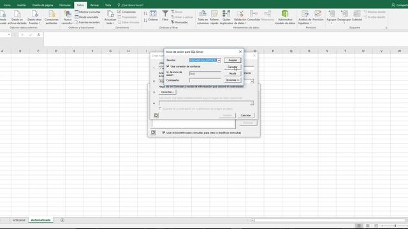Viewport: 408px width, 229px height.
Task: Click Texto en columnas icon
Action: [203, 17]
